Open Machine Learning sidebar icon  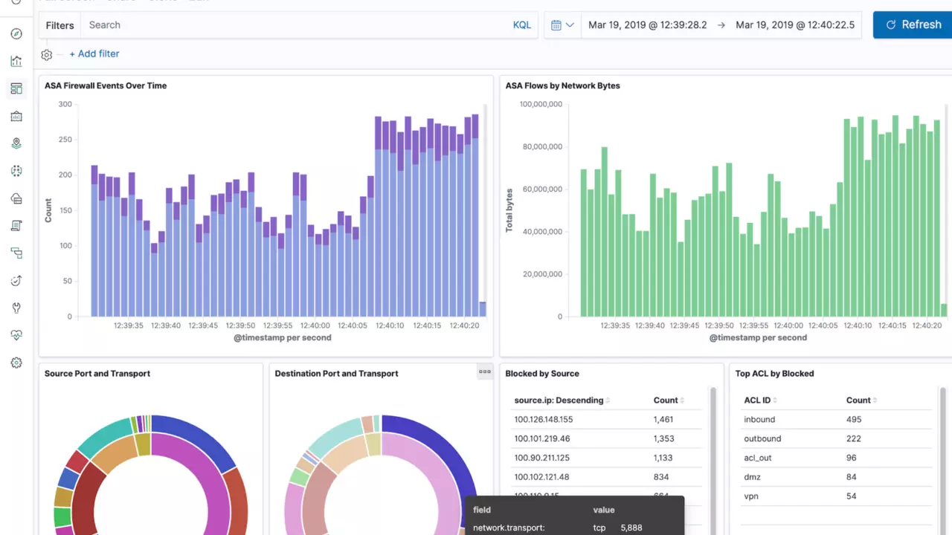pyautogui.click(x=16, y=171)
